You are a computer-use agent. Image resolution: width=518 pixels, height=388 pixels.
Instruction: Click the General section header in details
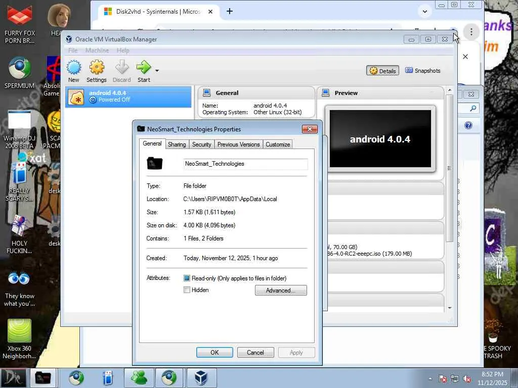tap(256, 93)
